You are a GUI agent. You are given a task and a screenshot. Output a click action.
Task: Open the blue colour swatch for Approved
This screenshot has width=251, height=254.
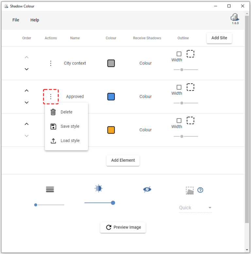tap(111, 97)
